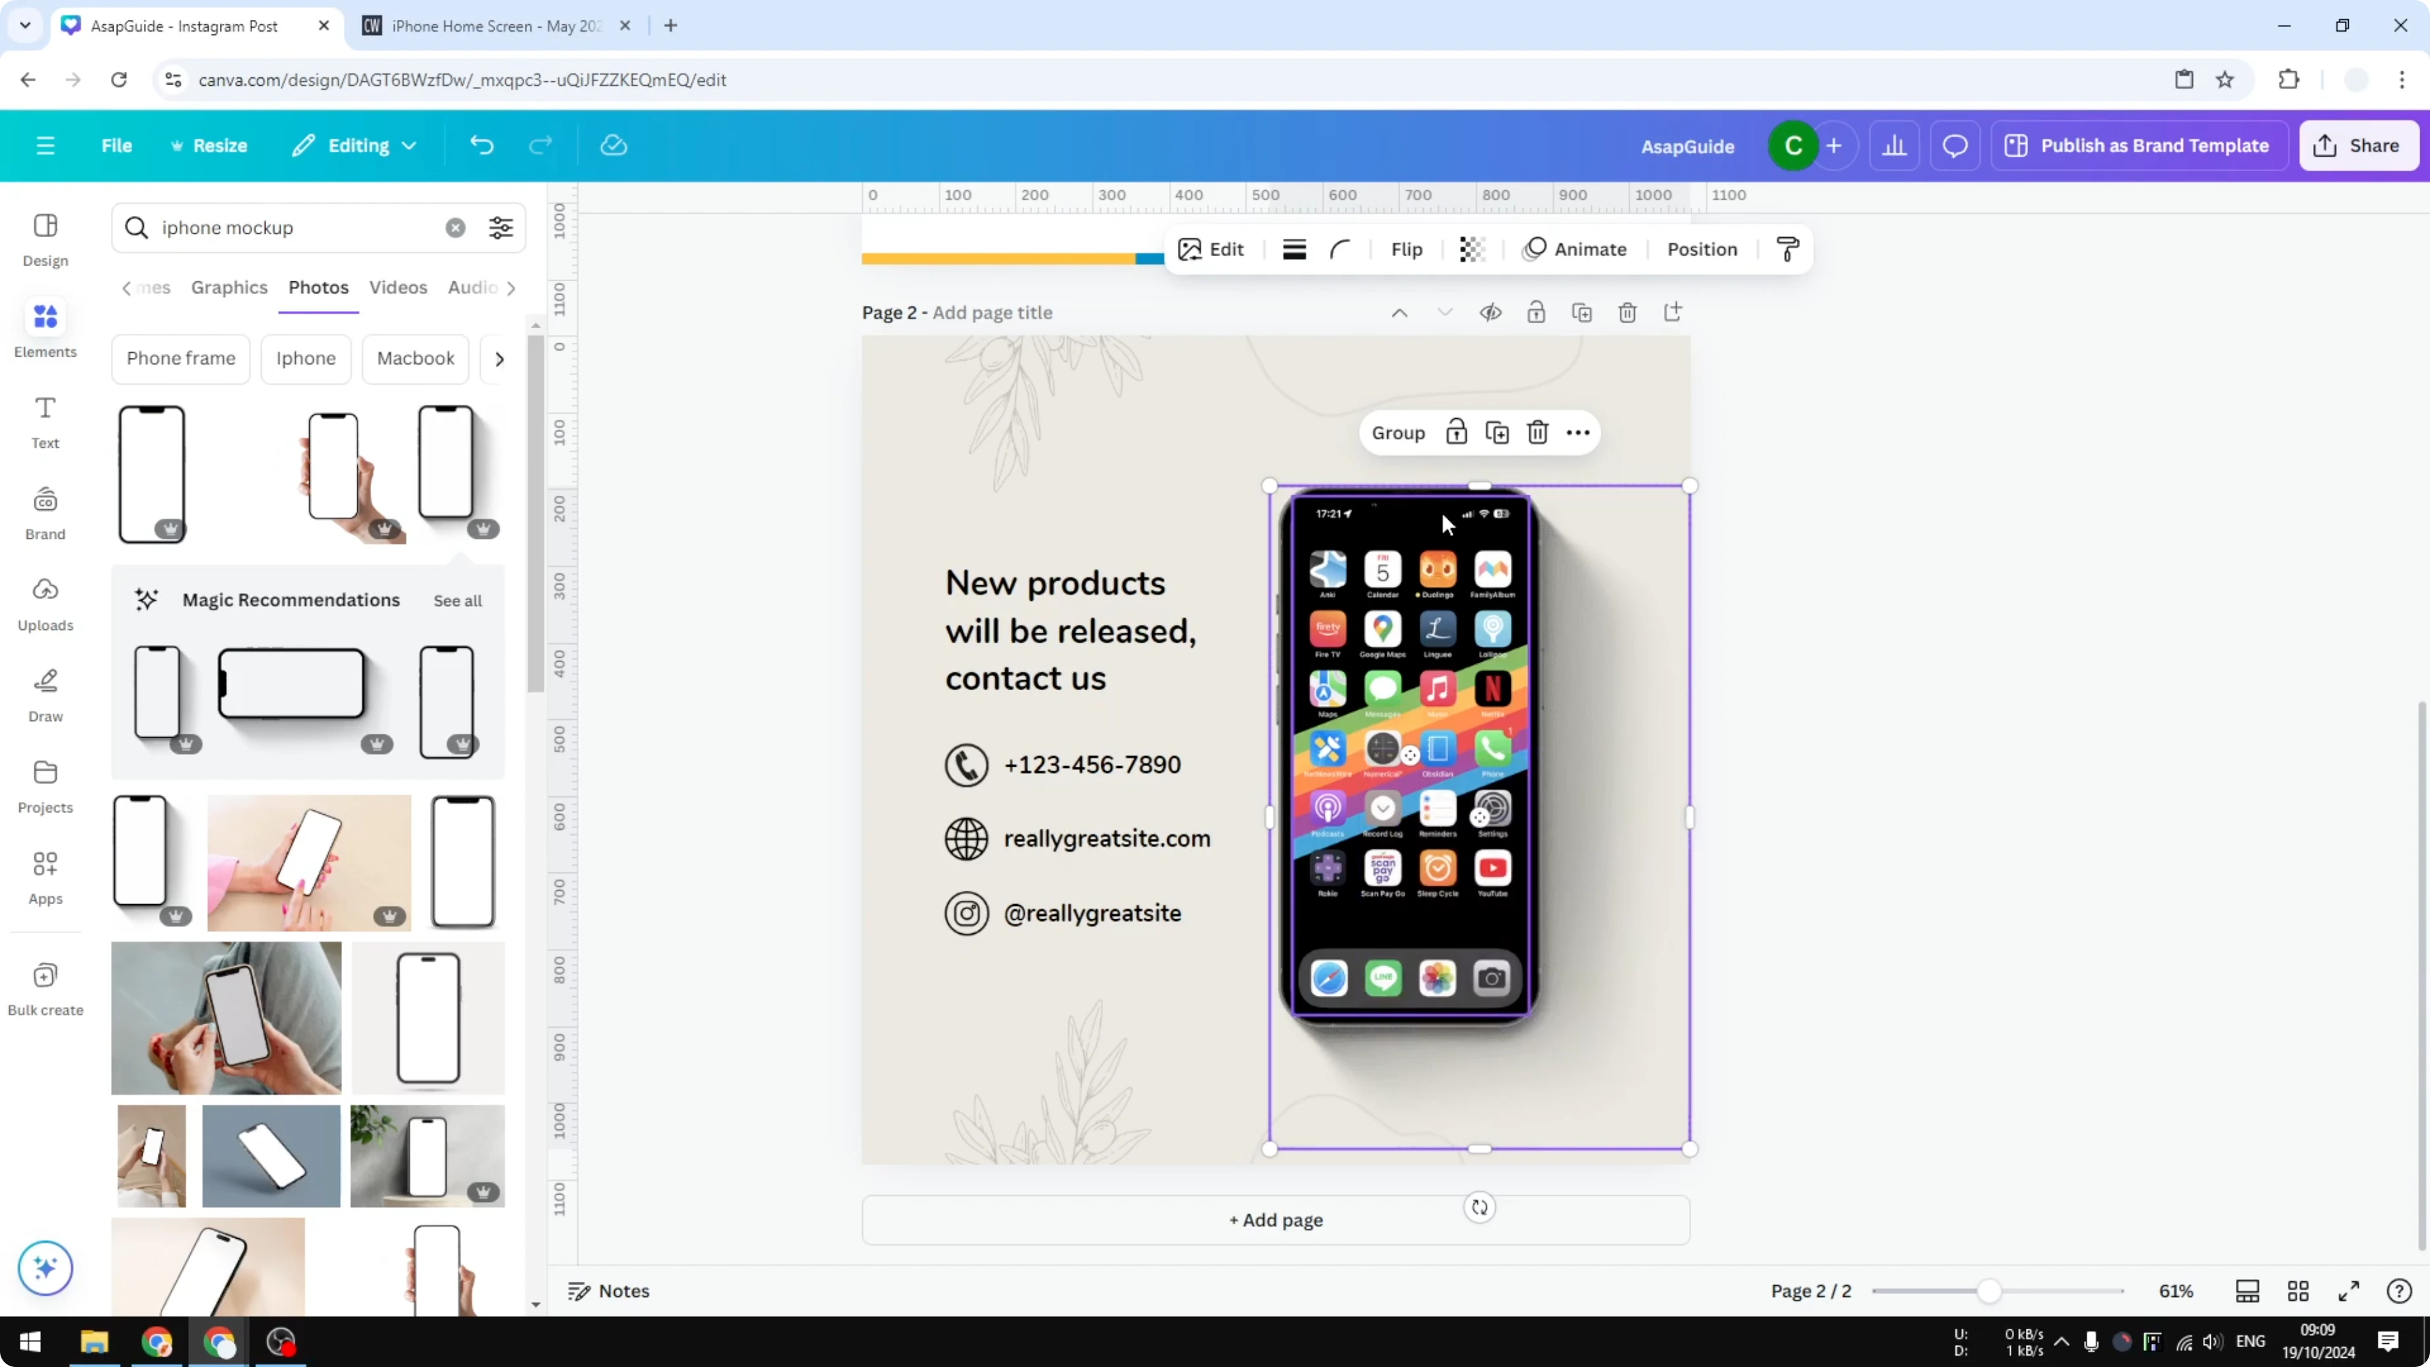Viewport: 2430px width, 1367px height.
Task: Open the comments panel
Action: coord(1954,145)
